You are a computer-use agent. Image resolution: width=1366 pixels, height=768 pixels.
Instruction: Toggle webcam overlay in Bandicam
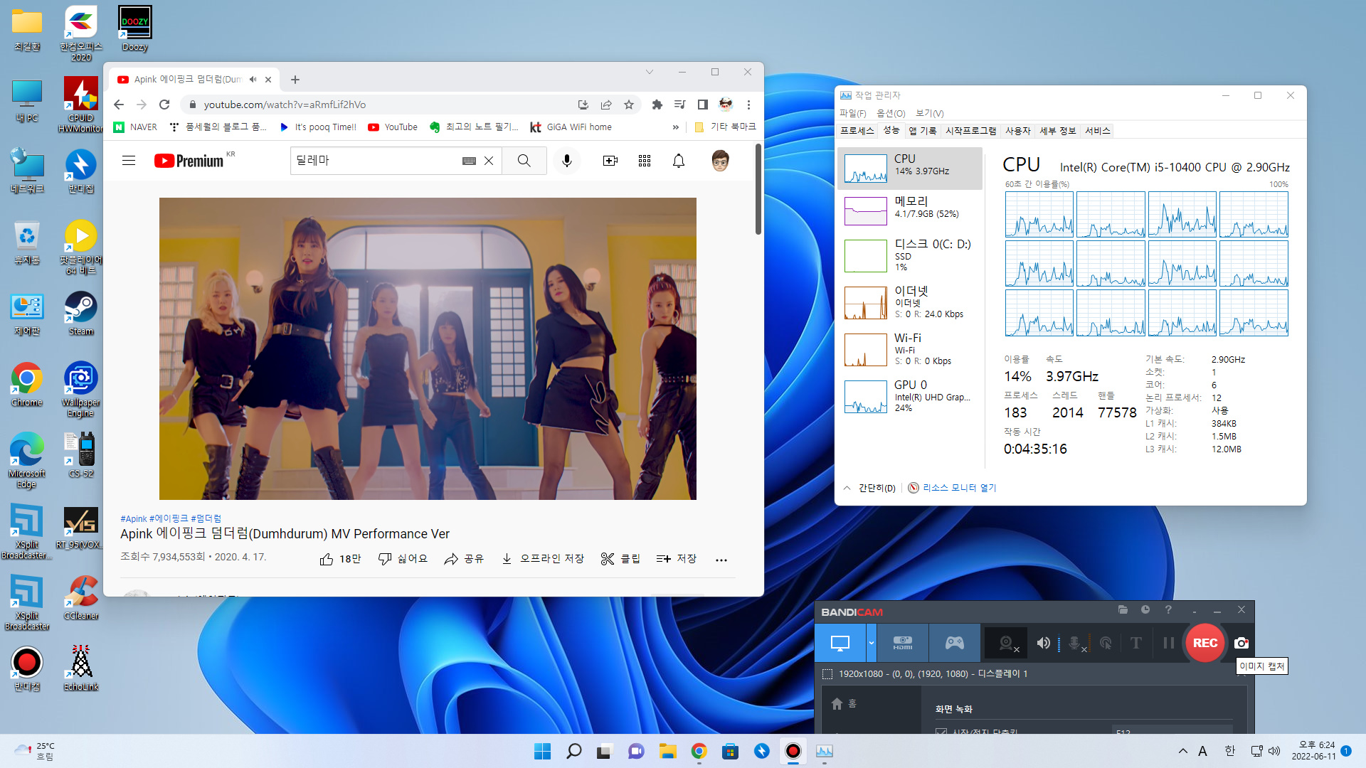1007,643
